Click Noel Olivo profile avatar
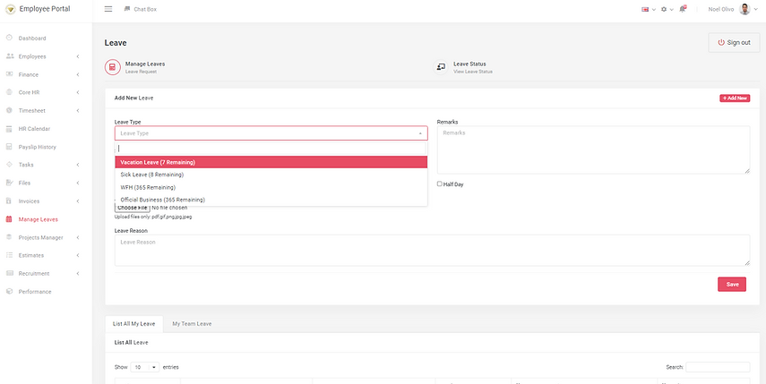Screen dimensions: 766x384 point(744,9)
